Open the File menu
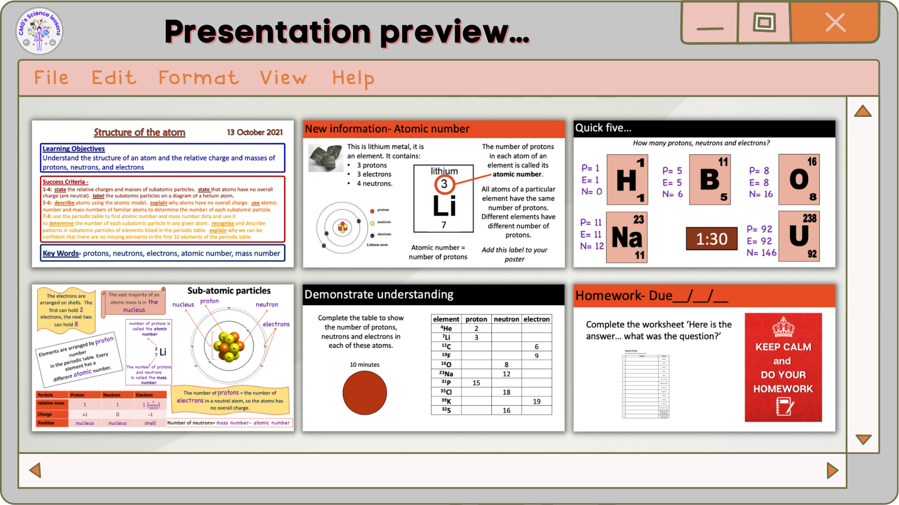This screenshot has width=899, height=505. [x=52, y=78]
